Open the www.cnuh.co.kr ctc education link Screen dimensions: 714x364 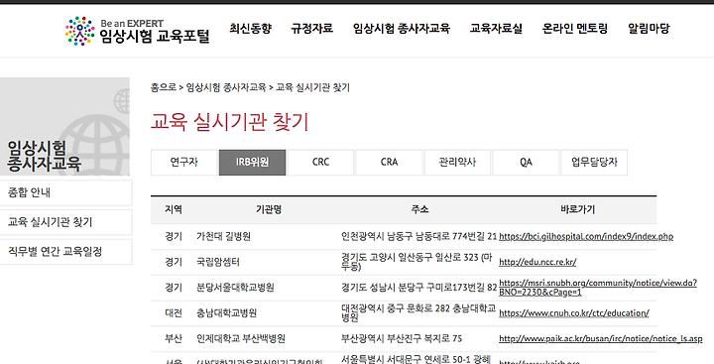pos(574,313)
